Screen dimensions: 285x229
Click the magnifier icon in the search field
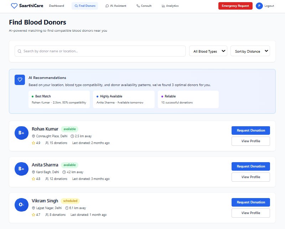pyautogui.click(x=20, y=51)
